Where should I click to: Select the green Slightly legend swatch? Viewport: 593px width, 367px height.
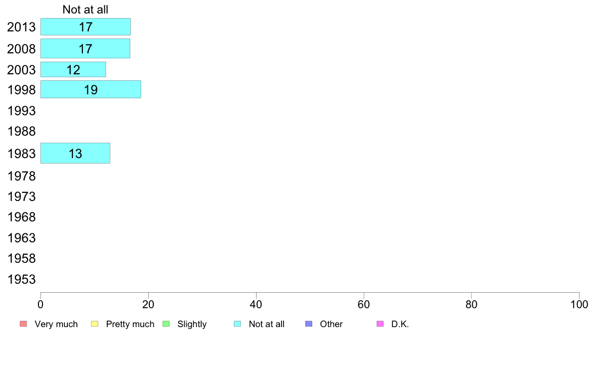(x=166, y=324)
